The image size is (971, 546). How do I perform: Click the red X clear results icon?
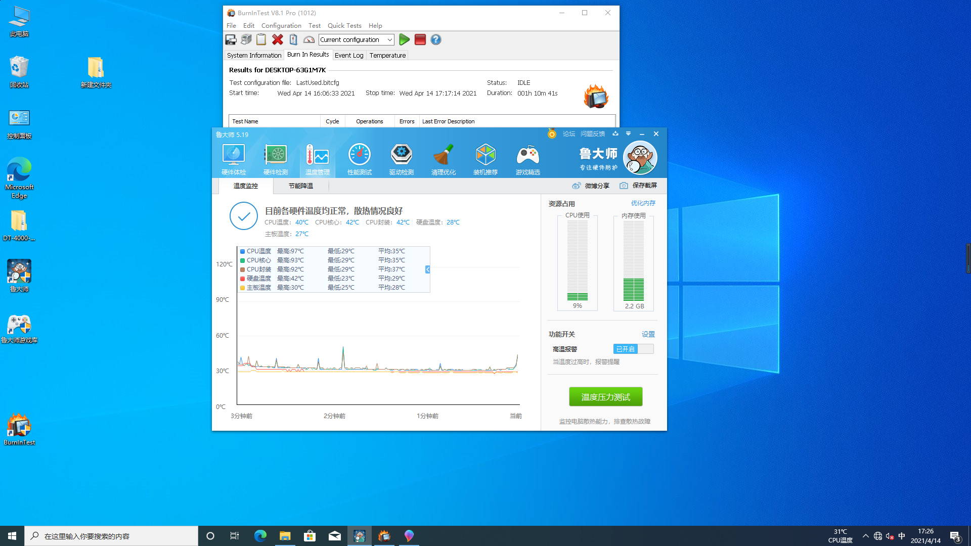[x=277, y=39]
